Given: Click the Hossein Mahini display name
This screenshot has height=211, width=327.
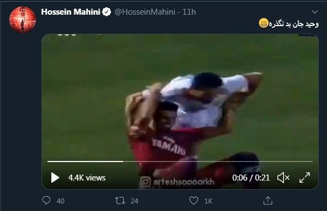Looking at the screenshot, I should [71, 12].
